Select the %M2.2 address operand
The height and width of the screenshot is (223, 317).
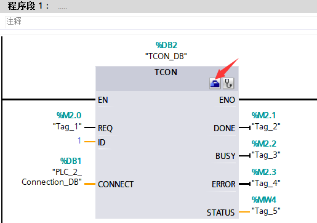click(264, 144)
